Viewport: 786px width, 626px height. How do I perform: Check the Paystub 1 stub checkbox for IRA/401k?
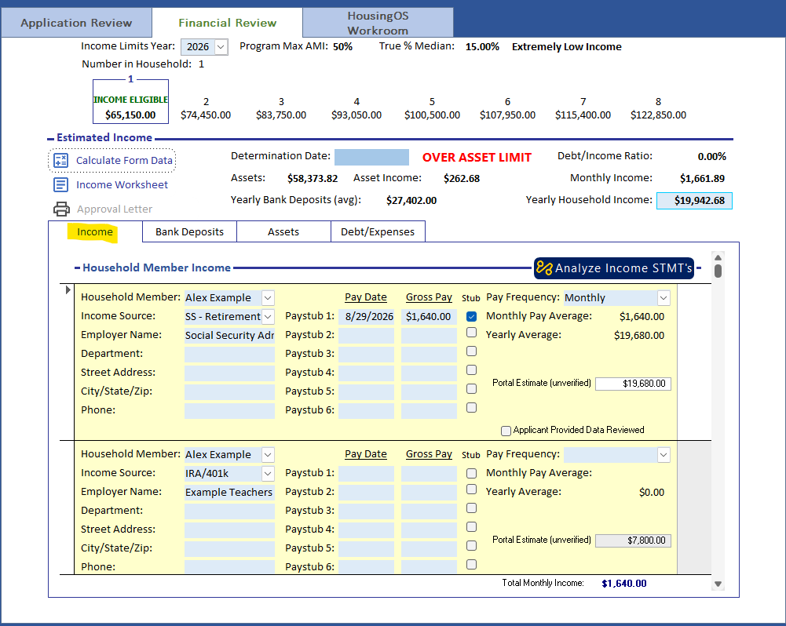(x=471, y=473)
